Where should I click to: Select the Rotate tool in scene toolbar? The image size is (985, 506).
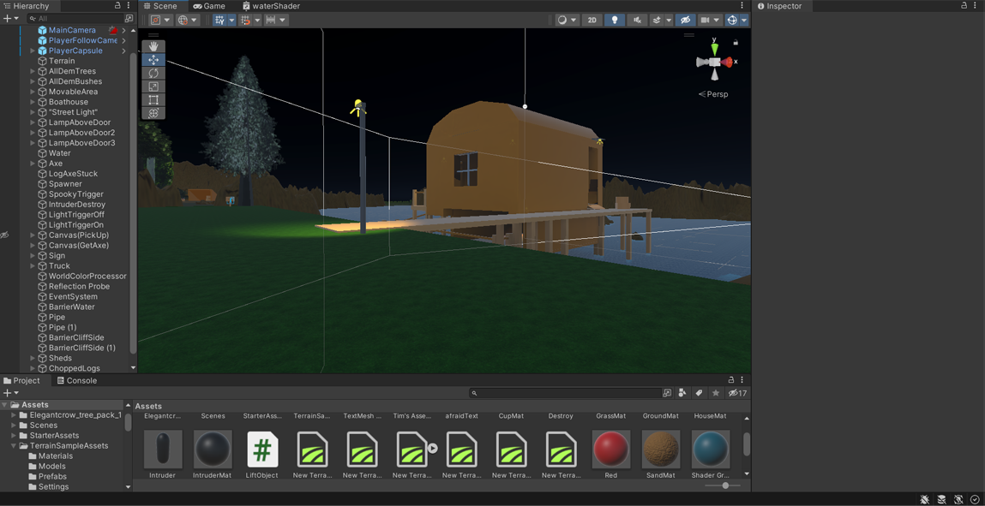pos(153,74)
